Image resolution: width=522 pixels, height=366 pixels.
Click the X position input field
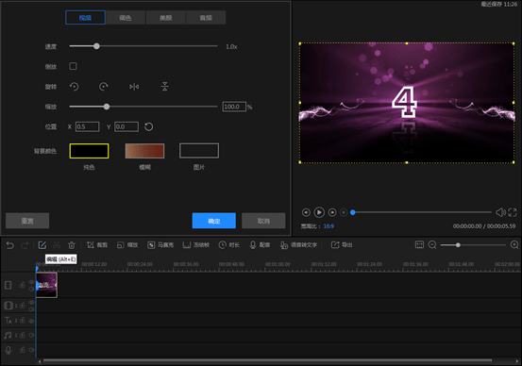point(87,126)
